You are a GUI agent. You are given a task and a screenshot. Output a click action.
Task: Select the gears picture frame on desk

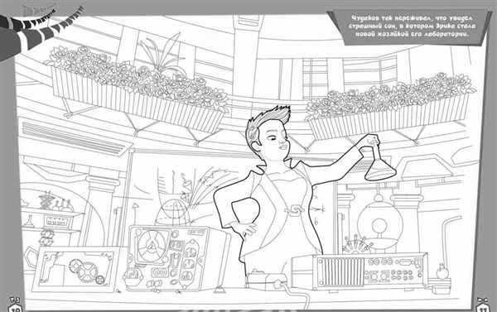coord(76,269)
